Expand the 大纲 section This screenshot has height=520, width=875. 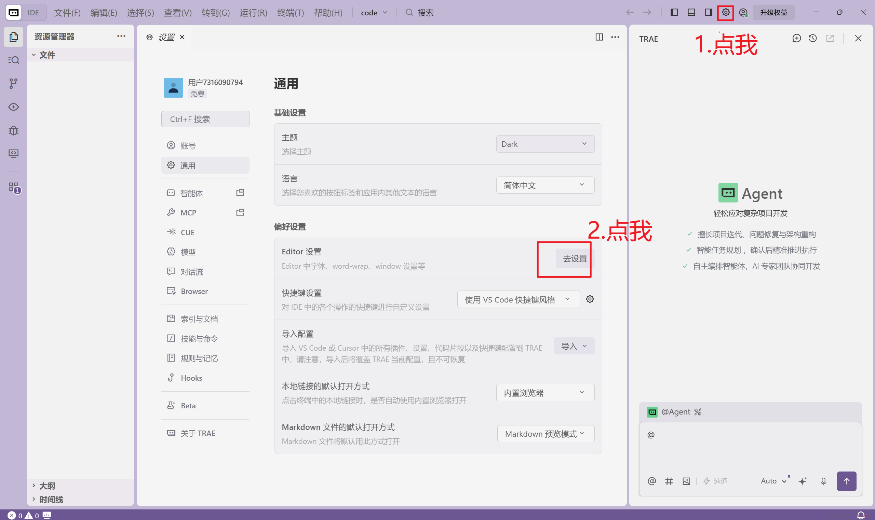click(x=80, y=486)
